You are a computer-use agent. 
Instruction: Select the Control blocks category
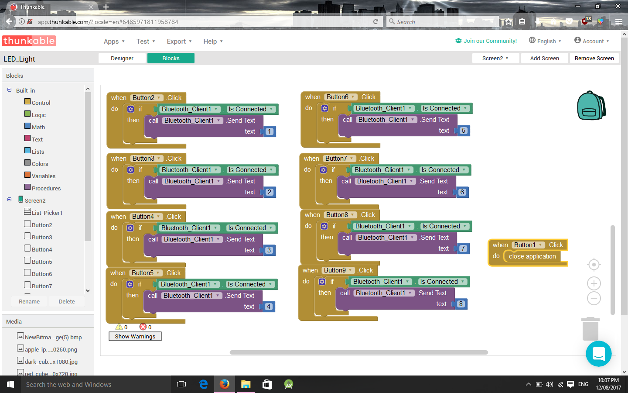tap(38, 102)
